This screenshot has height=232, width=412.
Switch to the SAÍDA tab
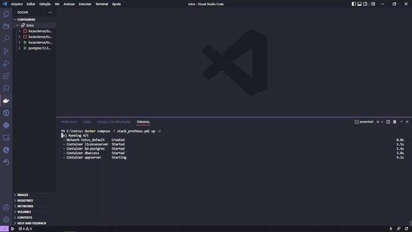click(87, 122)
